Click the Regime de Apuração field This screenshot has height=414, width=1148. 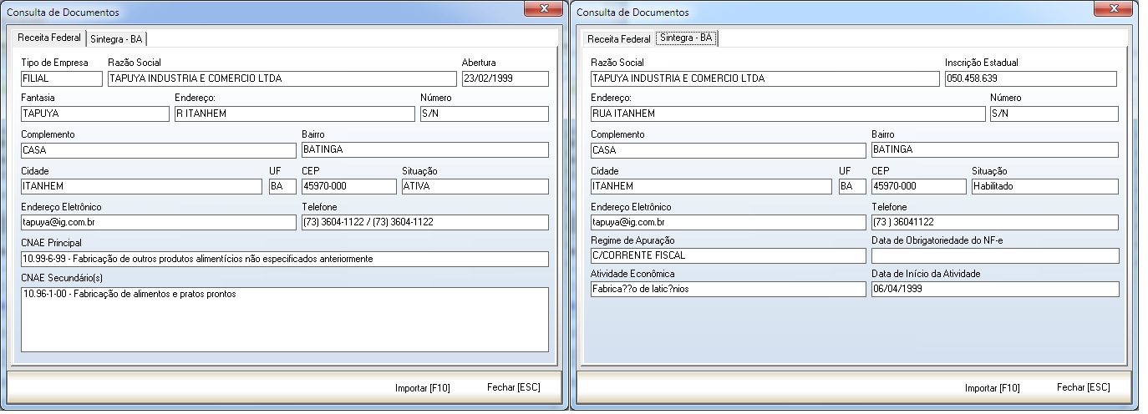coord(728,255)
